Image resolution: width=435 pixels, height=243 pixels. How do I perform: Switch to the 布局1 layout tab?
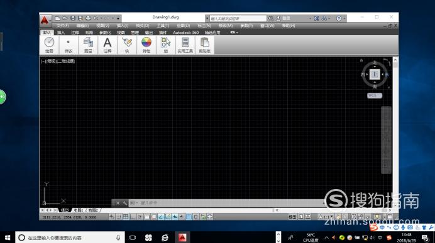pos(79,210)
